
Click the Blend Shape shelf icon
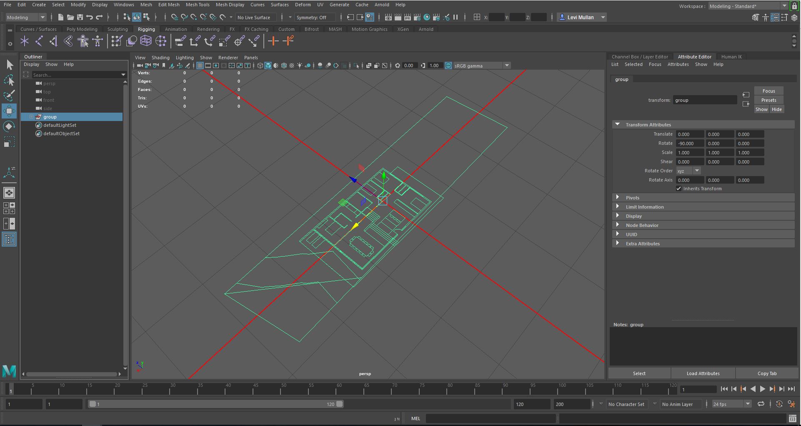click(x=131, y=41)
